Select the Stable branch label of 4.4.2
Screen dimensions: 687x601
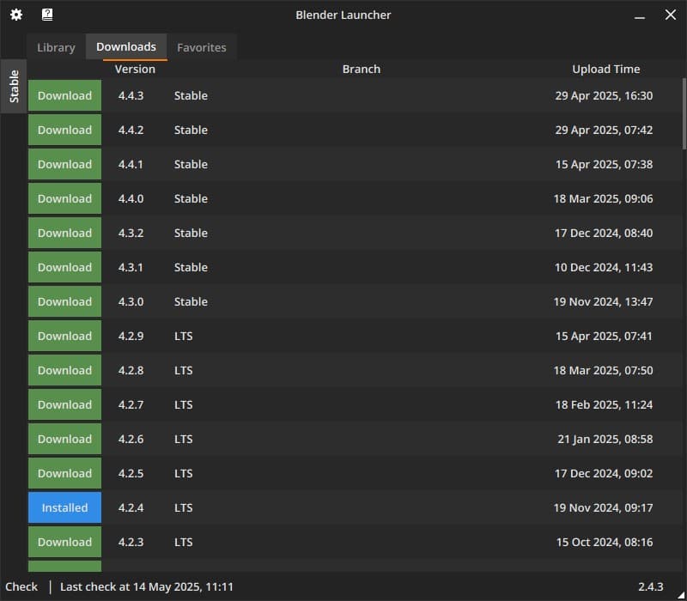(x=191, y=130)
